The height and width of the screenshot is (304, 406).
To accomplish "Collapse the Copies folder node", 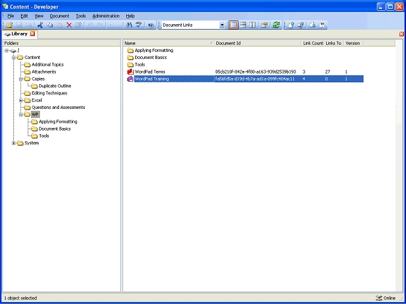I will (21, 79).
